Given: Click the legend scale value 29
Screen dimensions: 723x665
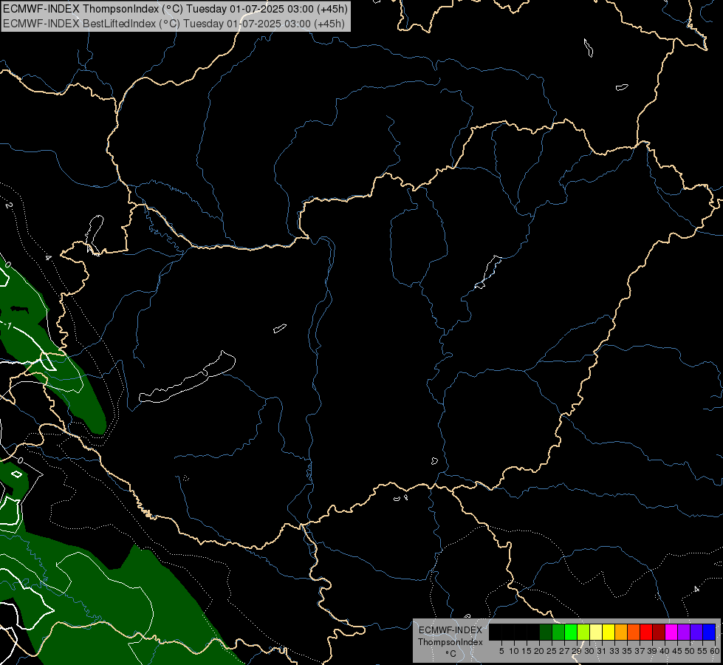Looking at the screenshot, I should (x=577, y=651).
